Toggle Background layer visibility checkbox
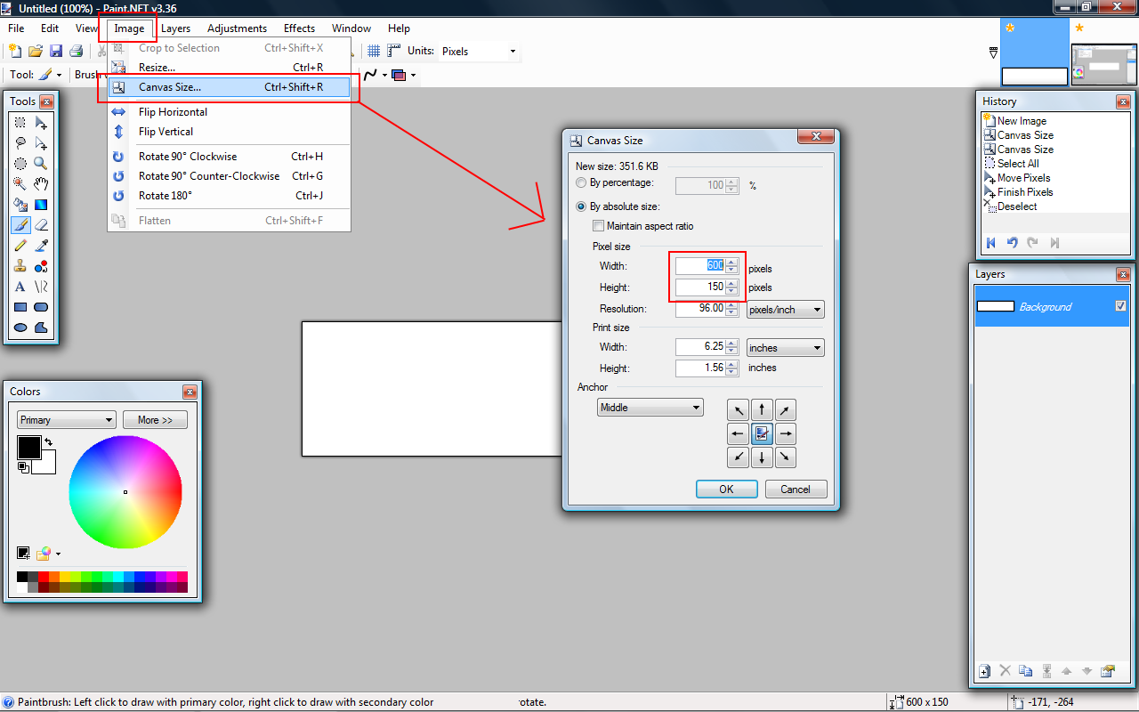The height and width of the screenshot is (712, 1139). [1120, 306]
